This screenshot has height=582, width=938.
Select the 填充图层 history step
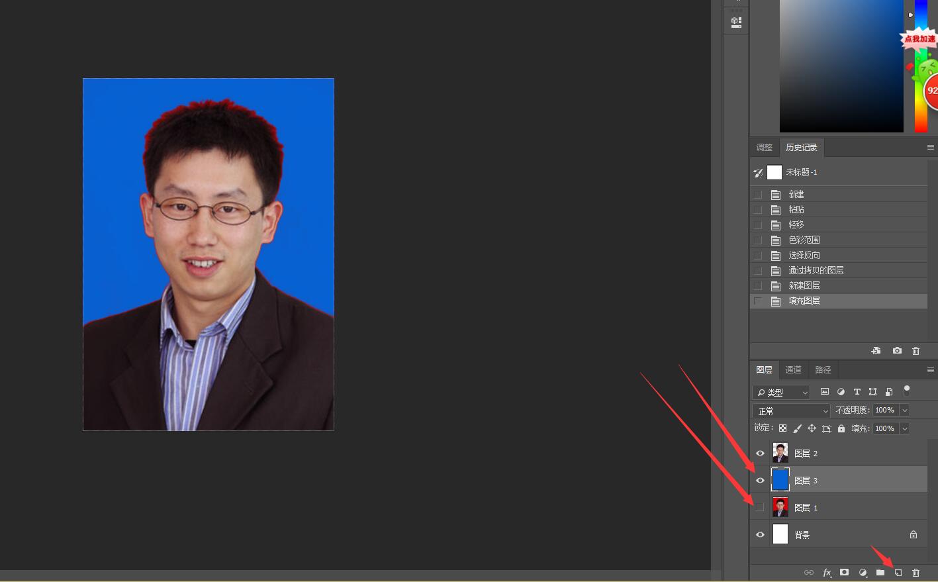point(804,301)
